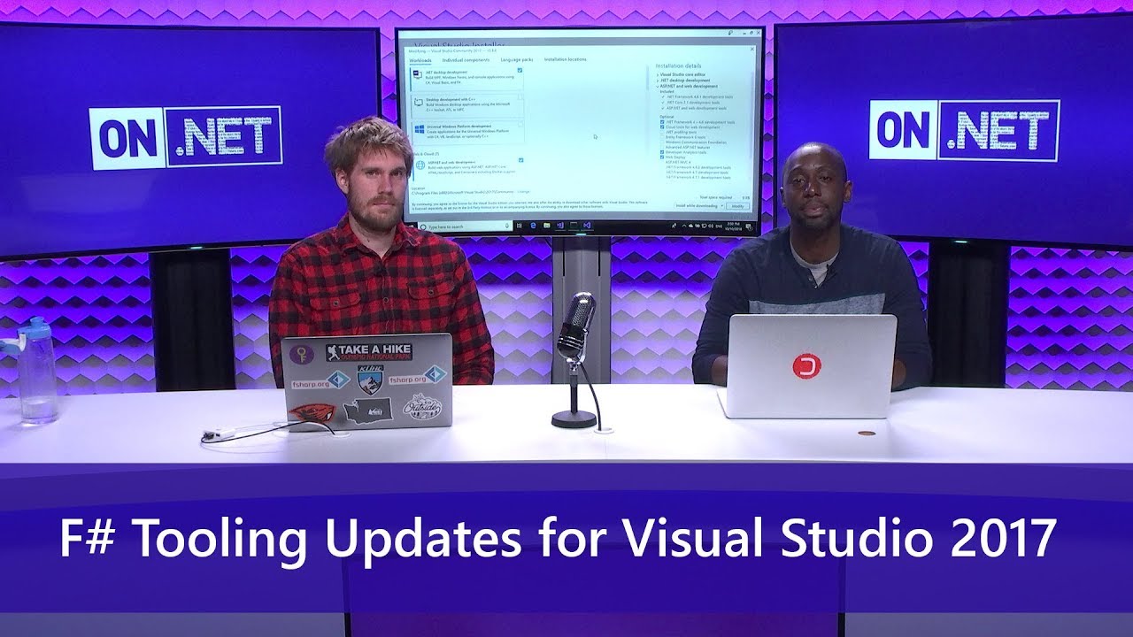Show hidden system tray icons chevron
The height and width of the screenshot is (637, 1133).
click(684, 226)
